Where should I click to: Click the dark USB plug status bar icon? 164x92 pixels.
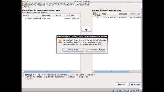coord(125,91)
